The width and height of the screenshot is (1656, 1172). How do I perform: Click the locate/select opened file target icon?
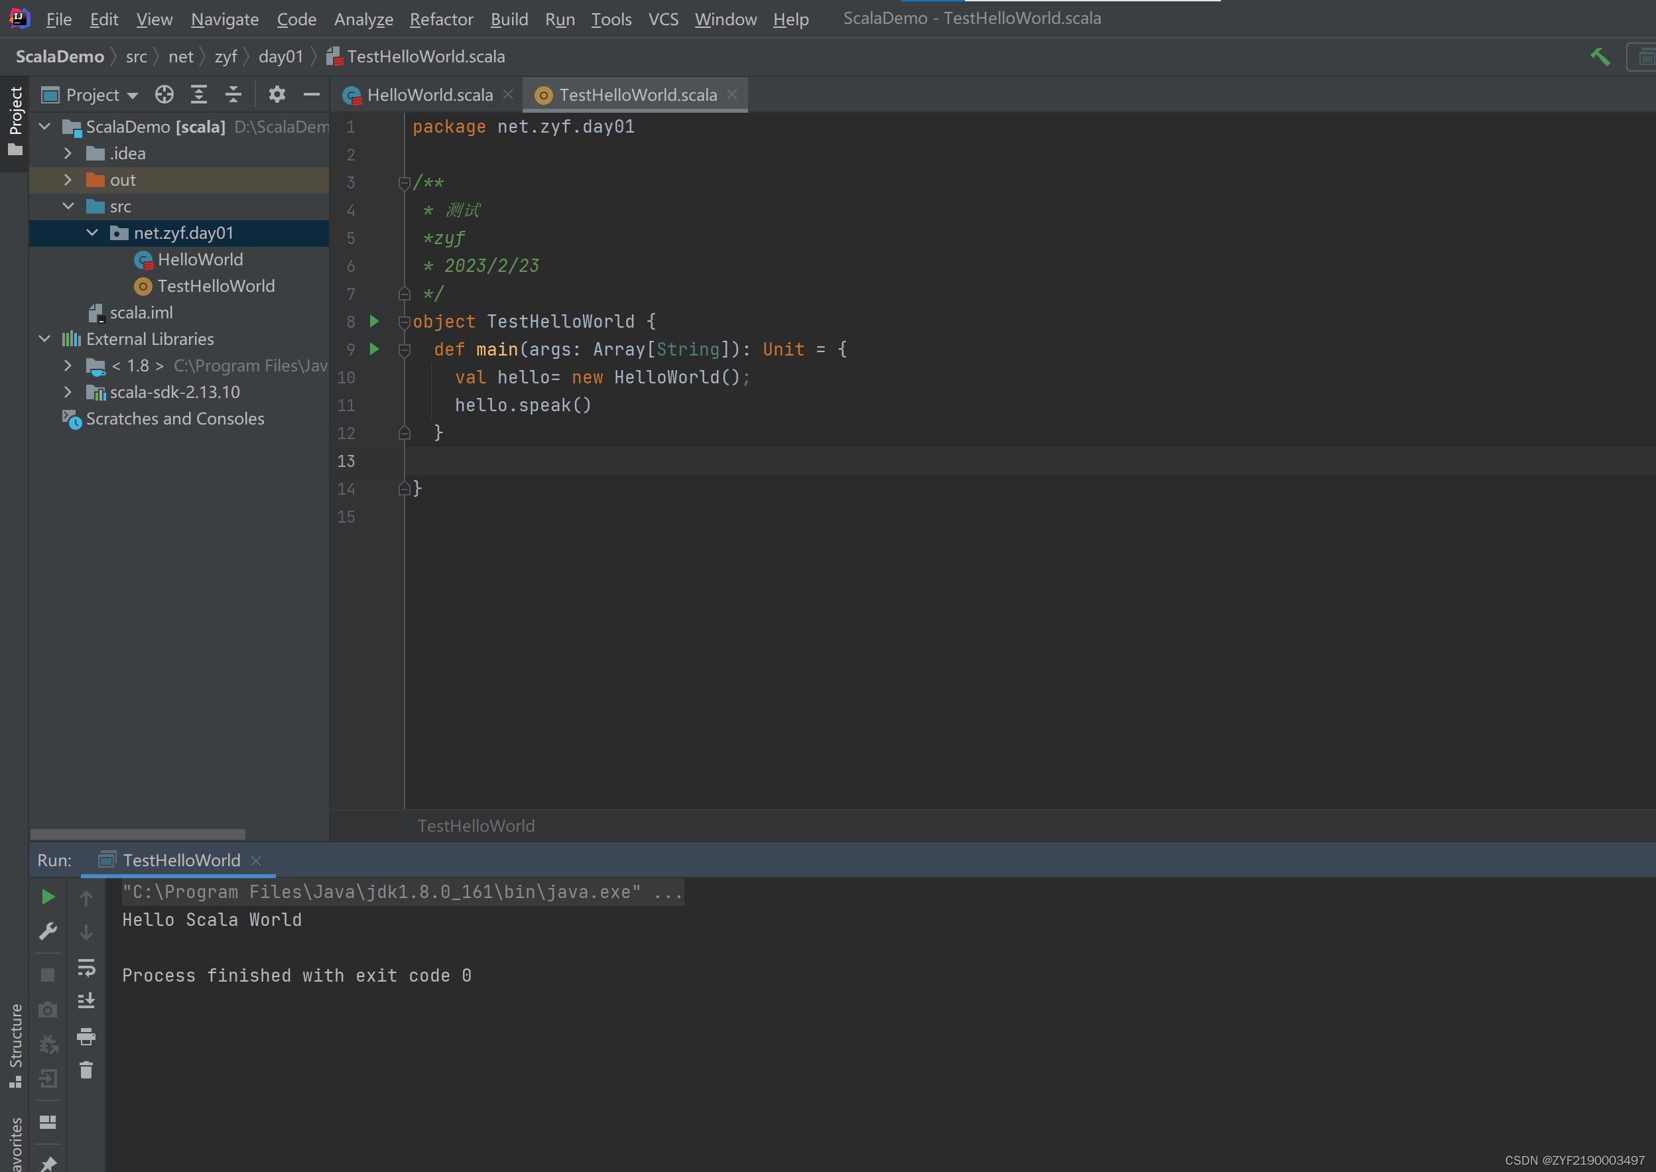tap(164, 95)
